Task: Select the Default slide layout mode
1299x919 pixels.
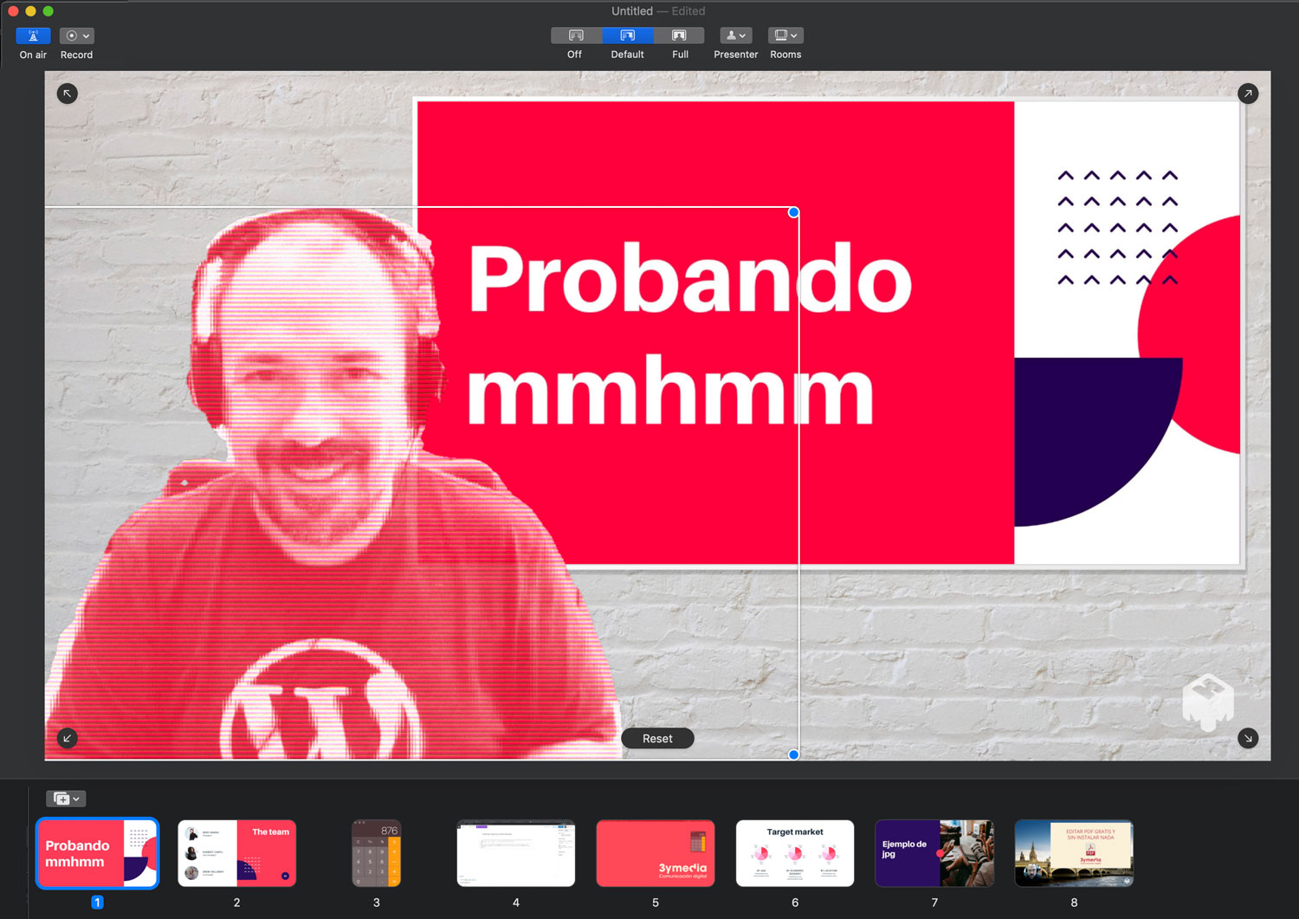Action: tap(628, 36)
